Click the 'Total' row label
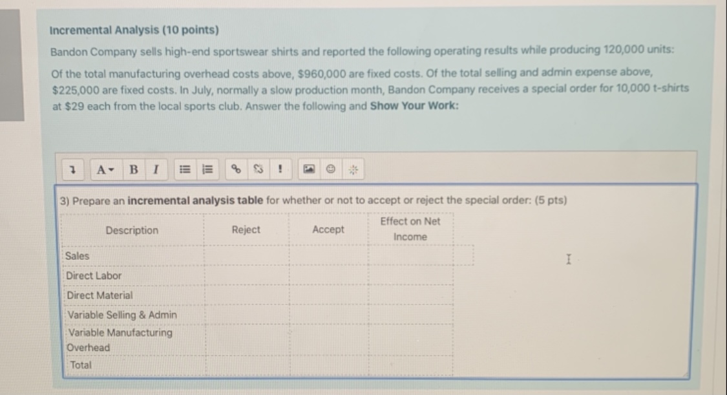Image resolution: width=727 pixels, height=395 pixels. point(81,365)
